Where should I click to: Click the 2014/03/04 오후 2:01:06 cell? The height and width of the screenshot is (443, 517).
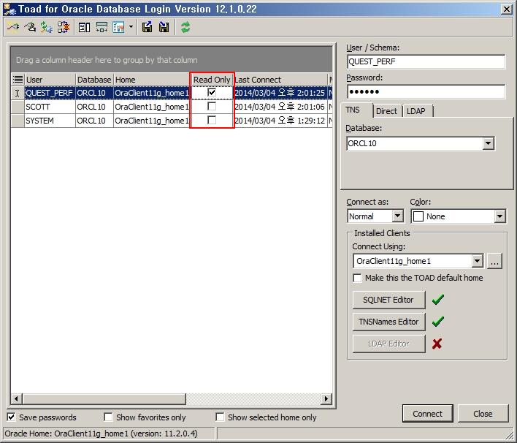click(280, 107)
